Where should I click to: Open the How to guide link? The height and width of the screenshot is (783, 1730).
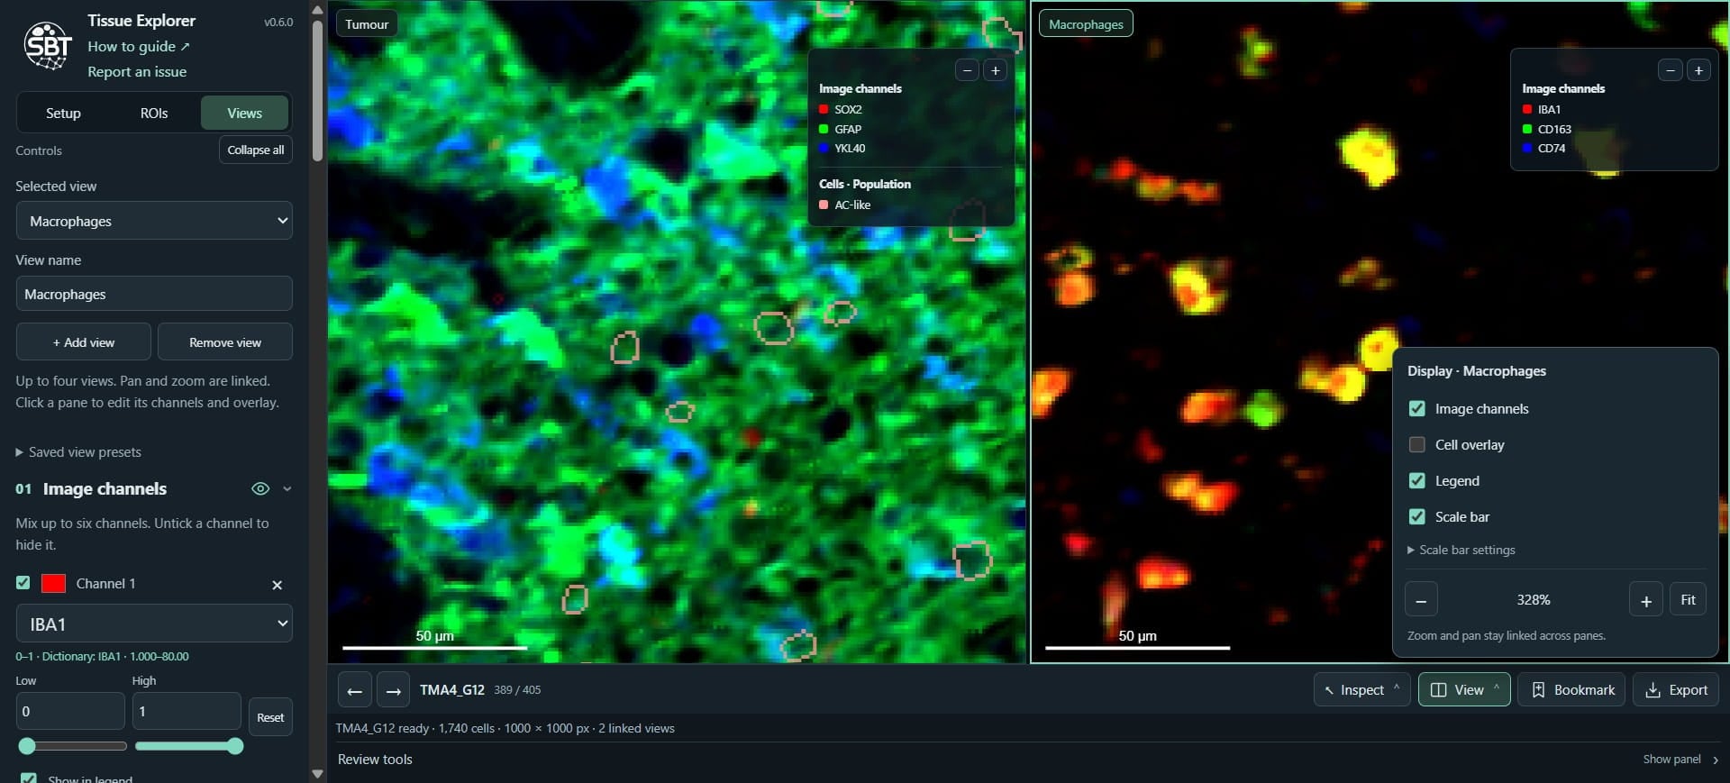click(139, 47)
